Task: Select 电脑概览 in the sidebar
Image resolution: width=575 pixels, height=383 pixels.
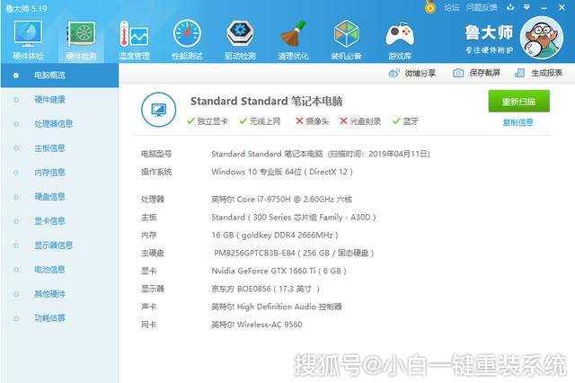Action: 59,76
